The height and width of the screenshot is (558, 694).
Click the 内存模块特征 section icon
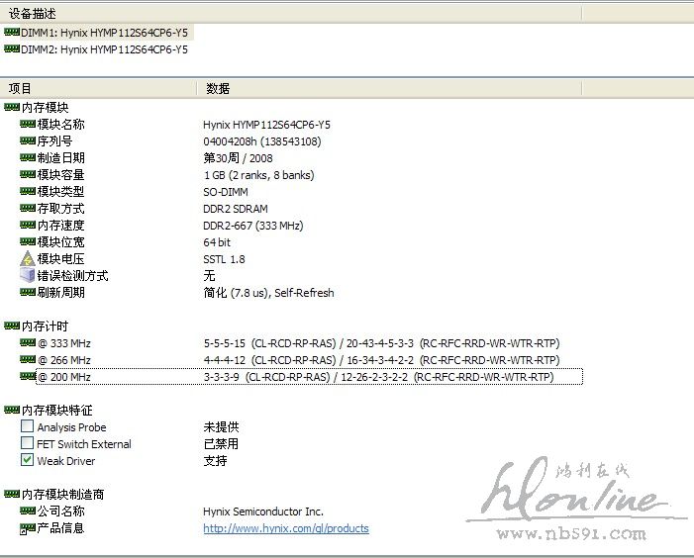(x=12, y=410)
